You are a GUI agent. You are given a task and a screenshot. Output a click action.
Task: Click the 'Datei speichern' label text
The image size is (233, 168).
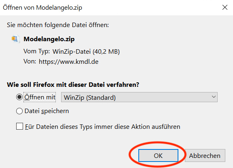(47, 111)
